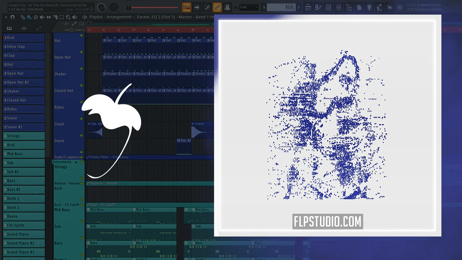Open the Playlist view icon in top toolbar

308,7
